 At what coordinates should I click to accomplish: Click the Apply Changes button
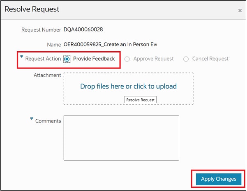(218, 179)
